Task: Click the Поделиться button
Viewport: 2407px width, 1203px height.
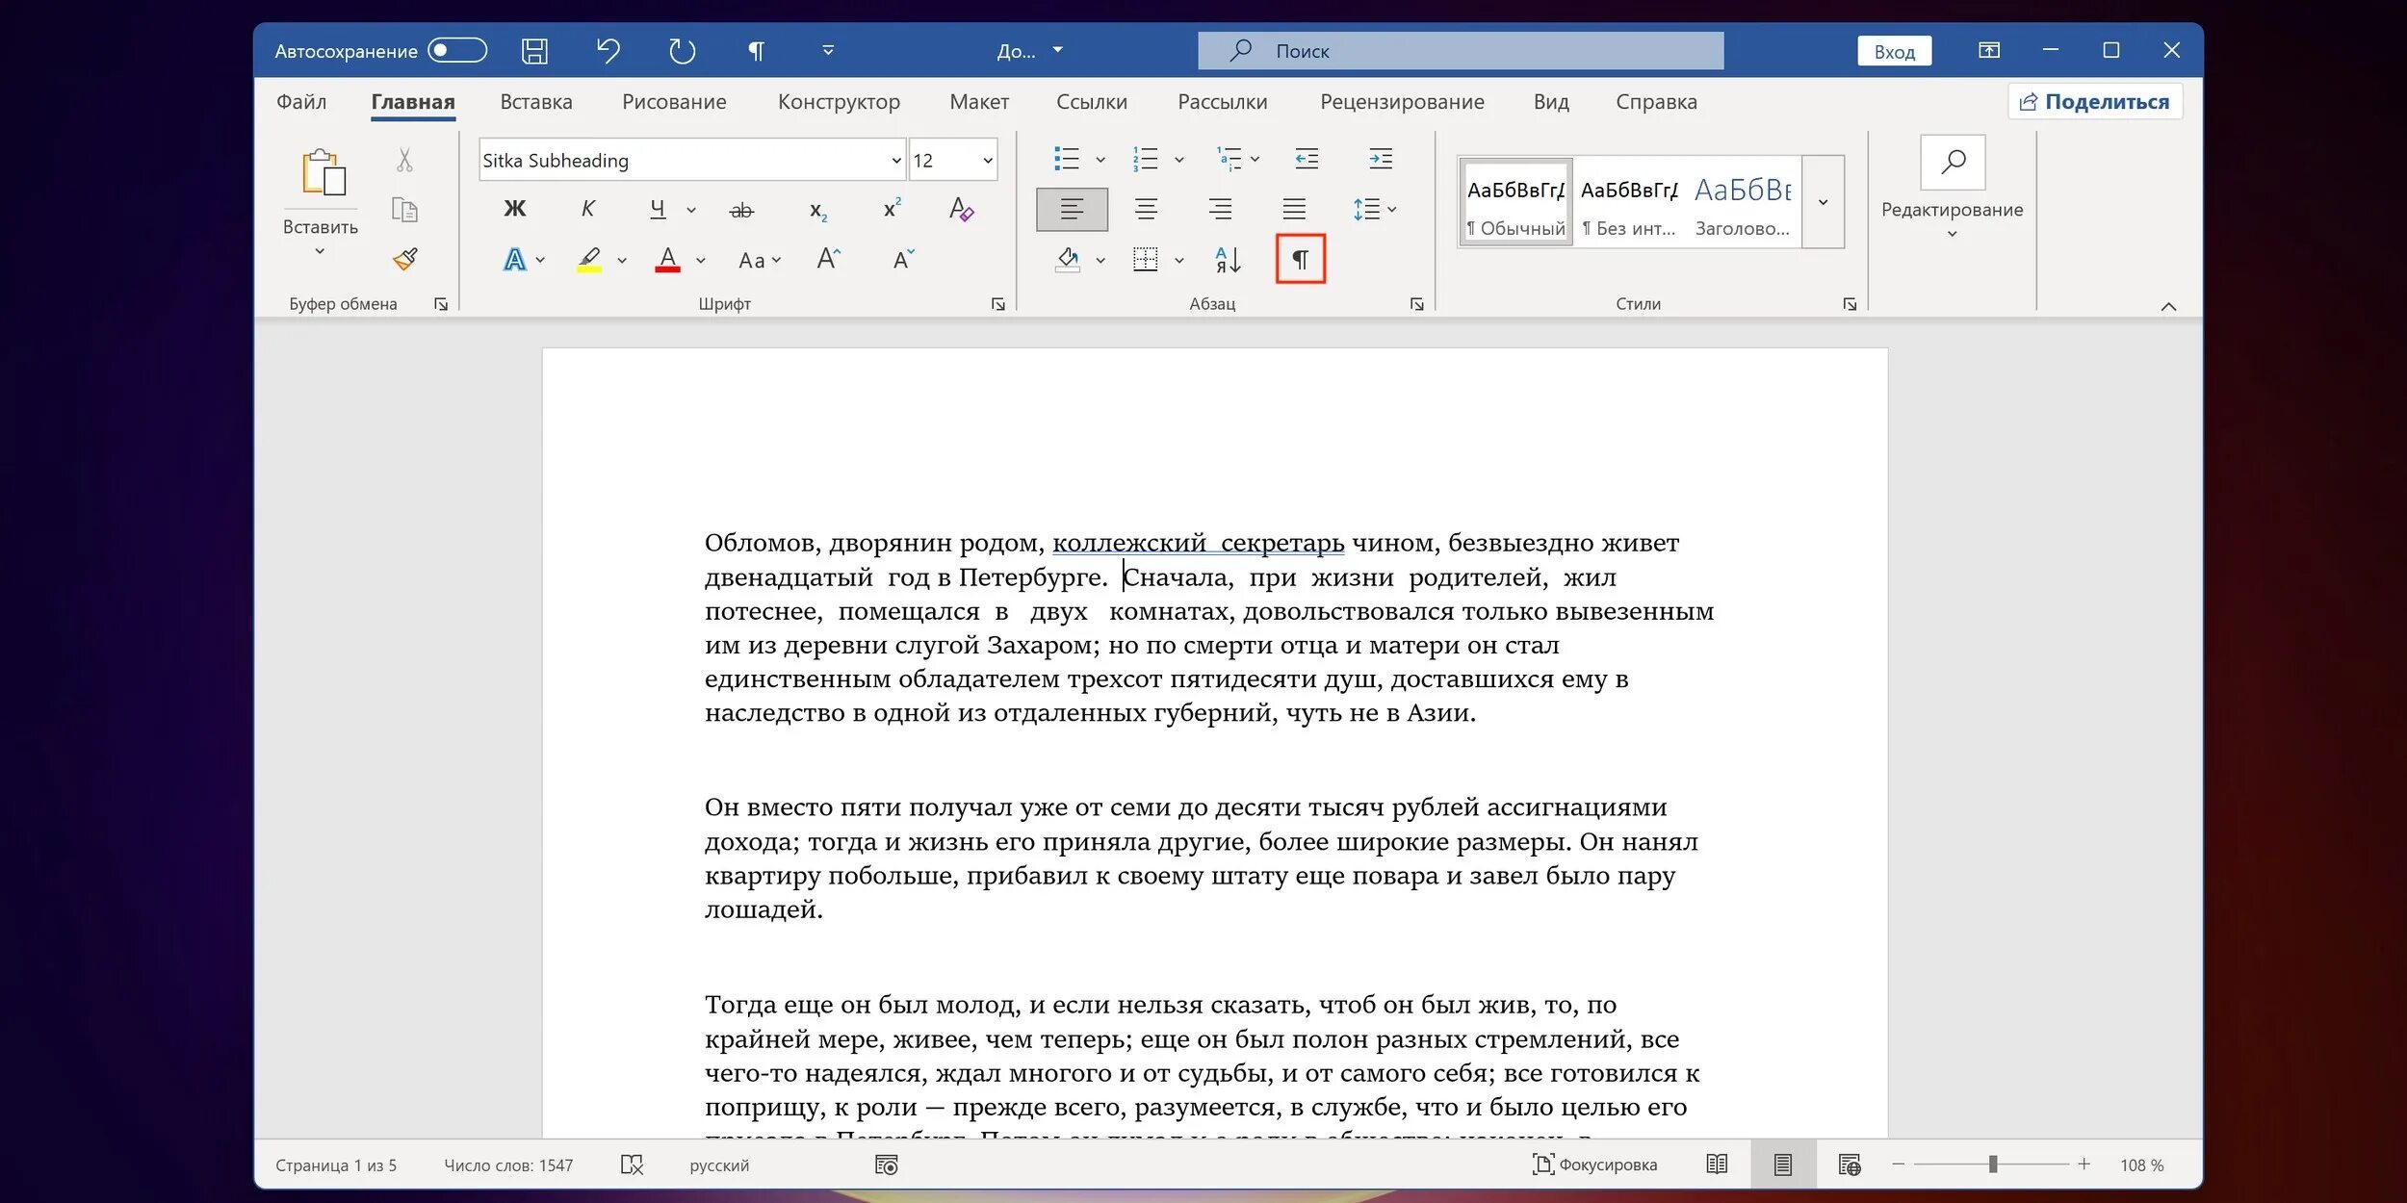Action: [x=2094, y=102]
